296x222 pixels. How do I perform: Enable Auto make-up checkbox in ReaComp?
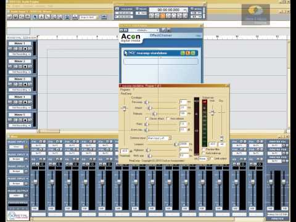point(203,153)
